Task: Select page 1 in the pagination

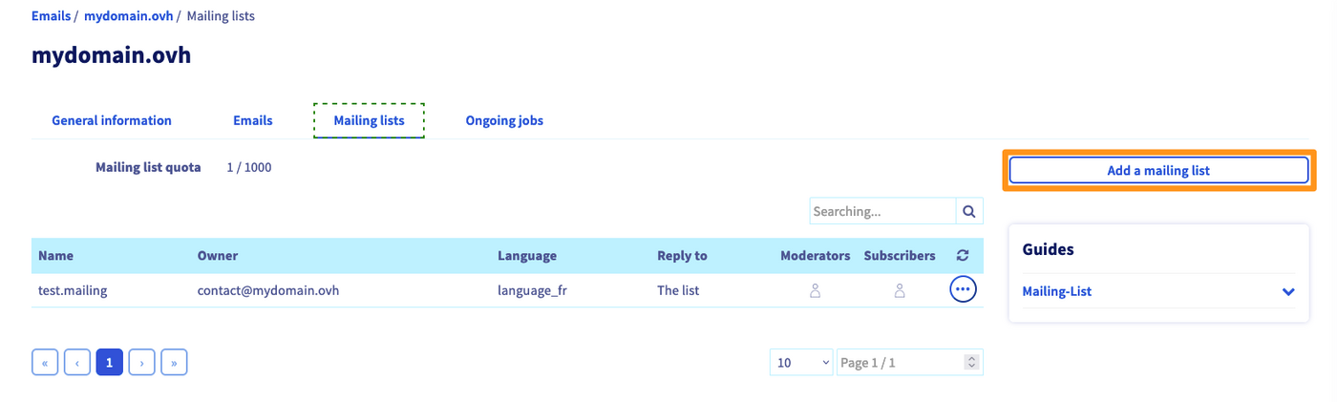Action: point(110,363)
